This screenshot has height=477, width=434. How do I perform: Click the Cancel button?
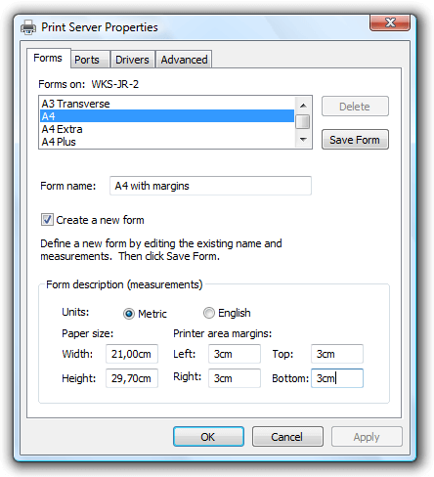click(x=287, y=437)
